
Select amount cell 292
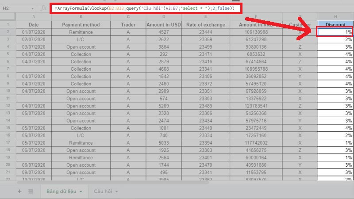[164, 54]
